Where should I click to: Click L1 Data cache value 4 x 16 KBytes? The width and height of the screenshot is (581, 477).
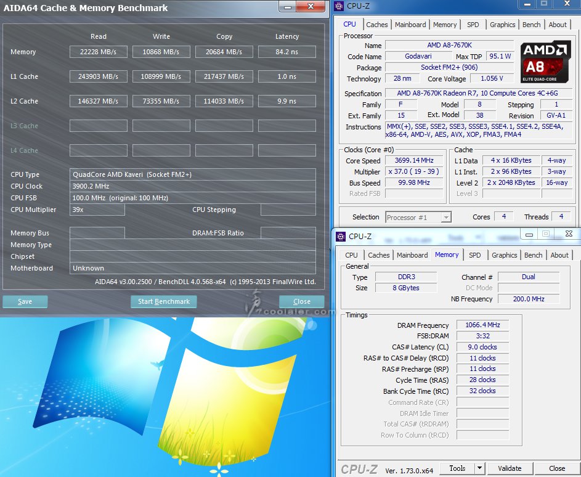tap(511, 160)
